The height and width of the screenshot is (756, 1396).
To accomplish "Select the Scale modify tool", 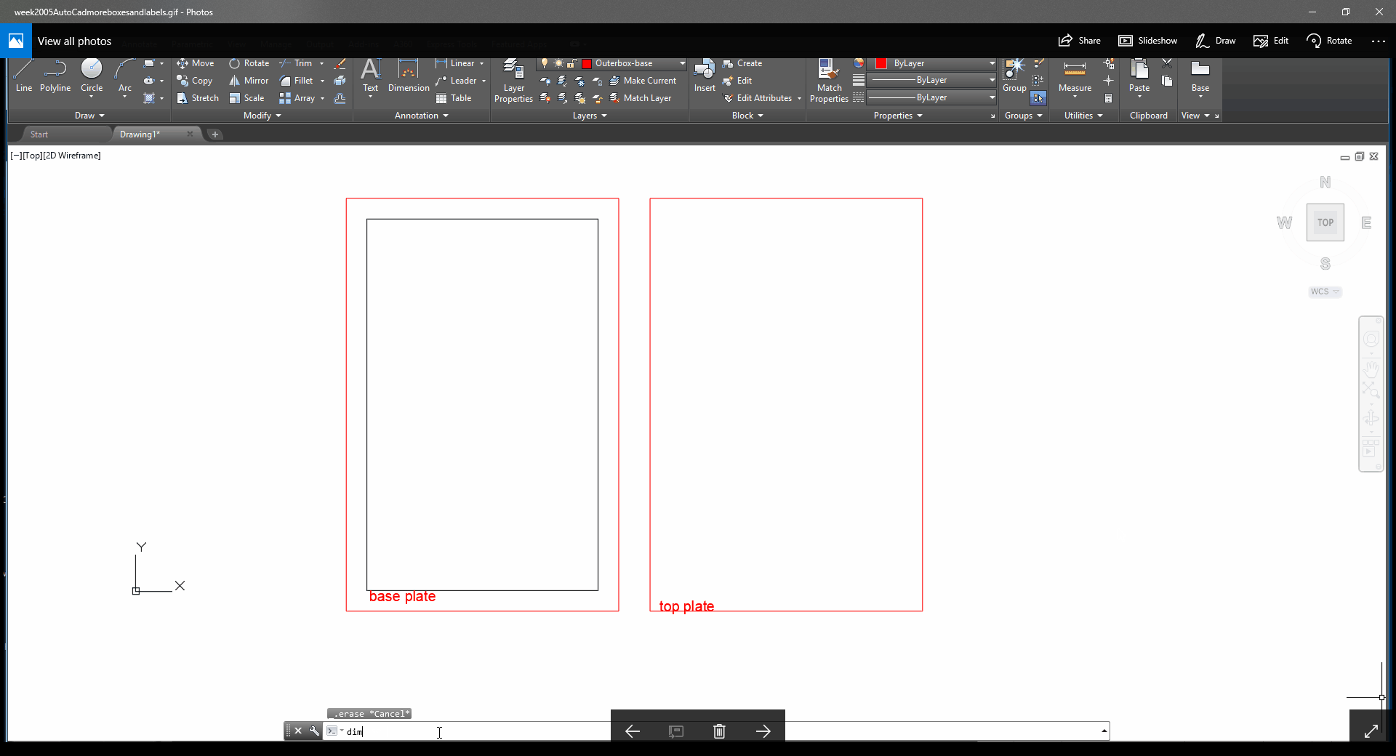I will click(x=247, y=98).
